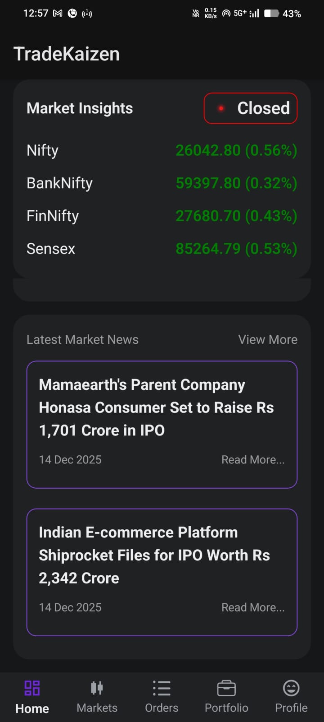324x722 pixels.
Task: Tap the Sensex index value
Action: click(x=236, y=249)
